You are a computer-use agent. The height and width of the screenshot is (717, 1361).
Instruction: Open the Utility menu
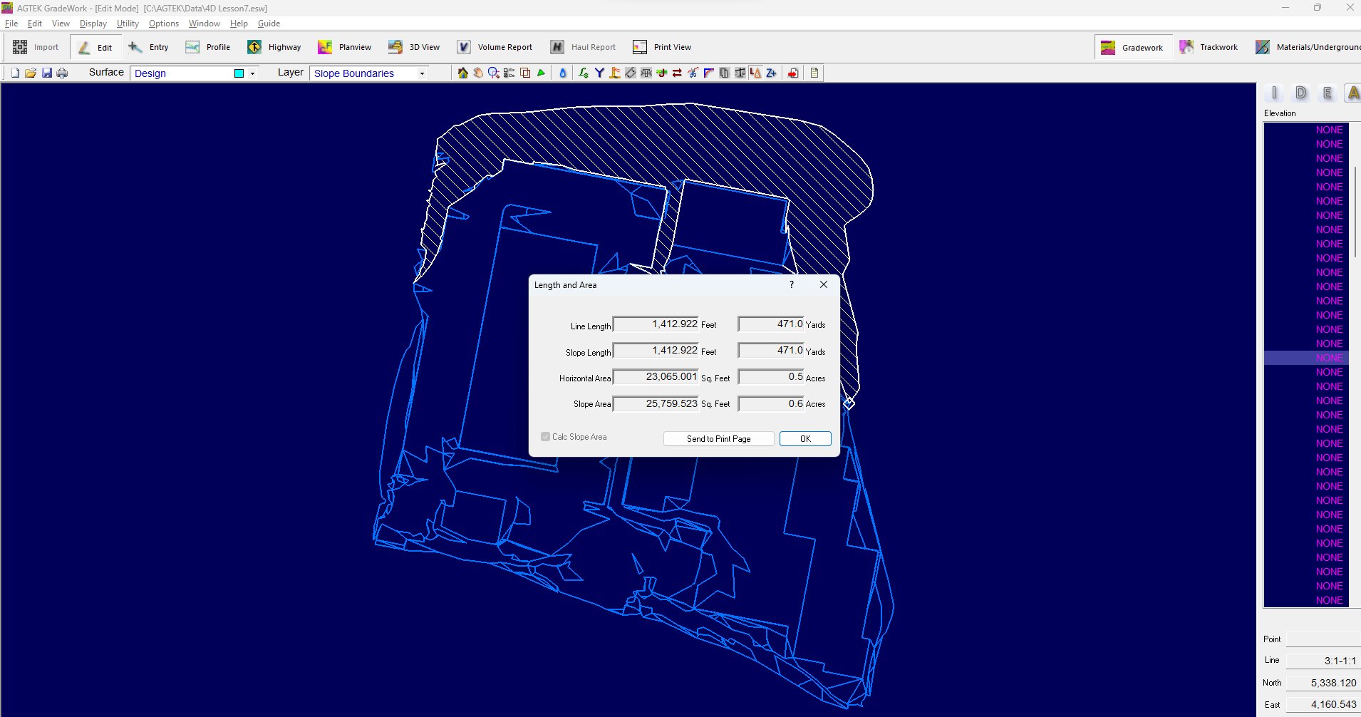[128, 24]
